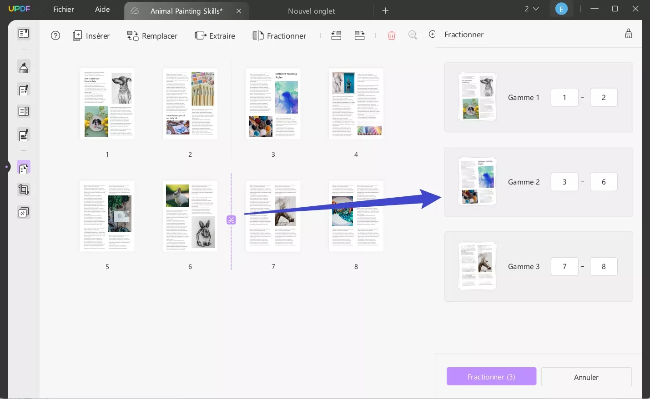The height and width of the screenshot is (399, 650).
Task: Open the Fichier menu
Action: (x=63, y=9)
